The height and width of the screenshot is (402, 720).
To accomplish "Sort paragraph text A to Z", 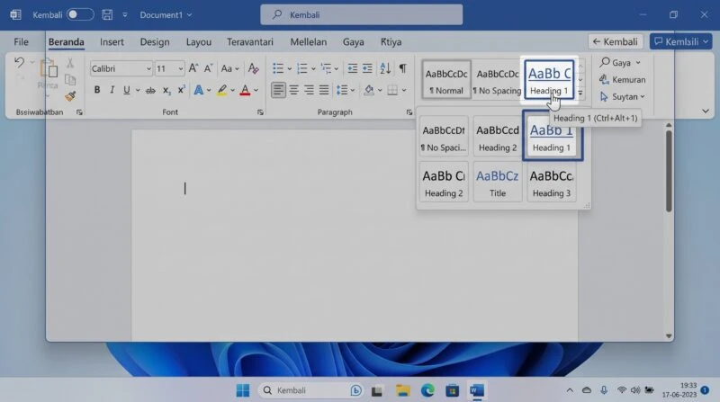I will pyautogui.click(x=385, y=68).
